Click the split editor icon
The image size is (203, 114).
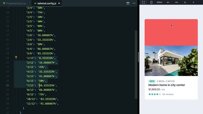128,3
